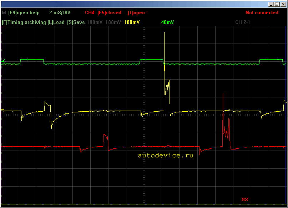Click the red trace zero-level marker
Viewport: 288px width, 208px height.
point(2,145)
